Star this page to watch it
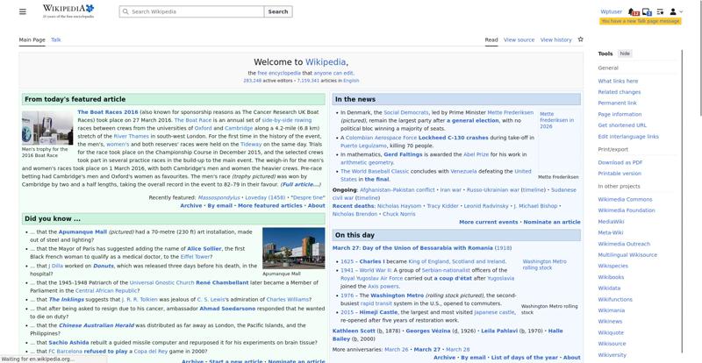 (x=581, y=39)
